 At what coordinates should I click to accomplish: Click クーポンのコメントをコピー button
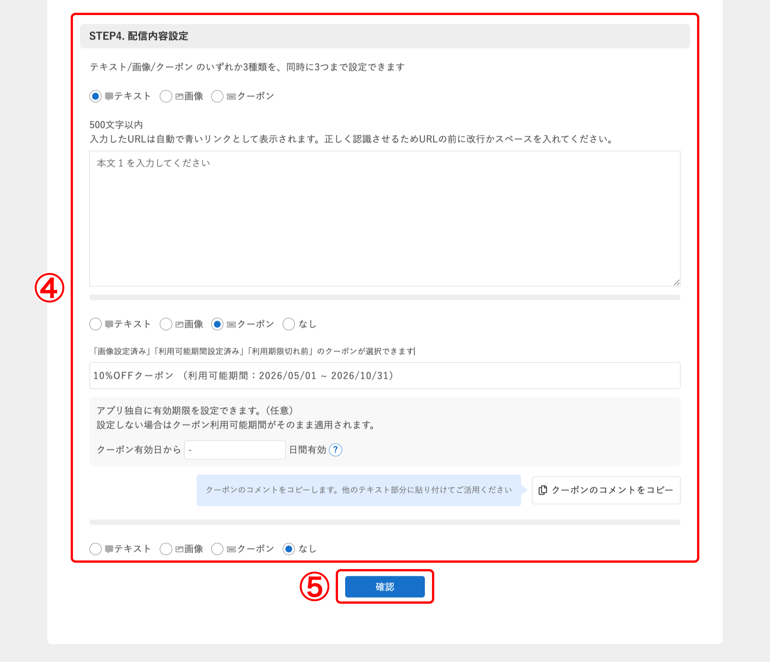(x=606, y=490)
